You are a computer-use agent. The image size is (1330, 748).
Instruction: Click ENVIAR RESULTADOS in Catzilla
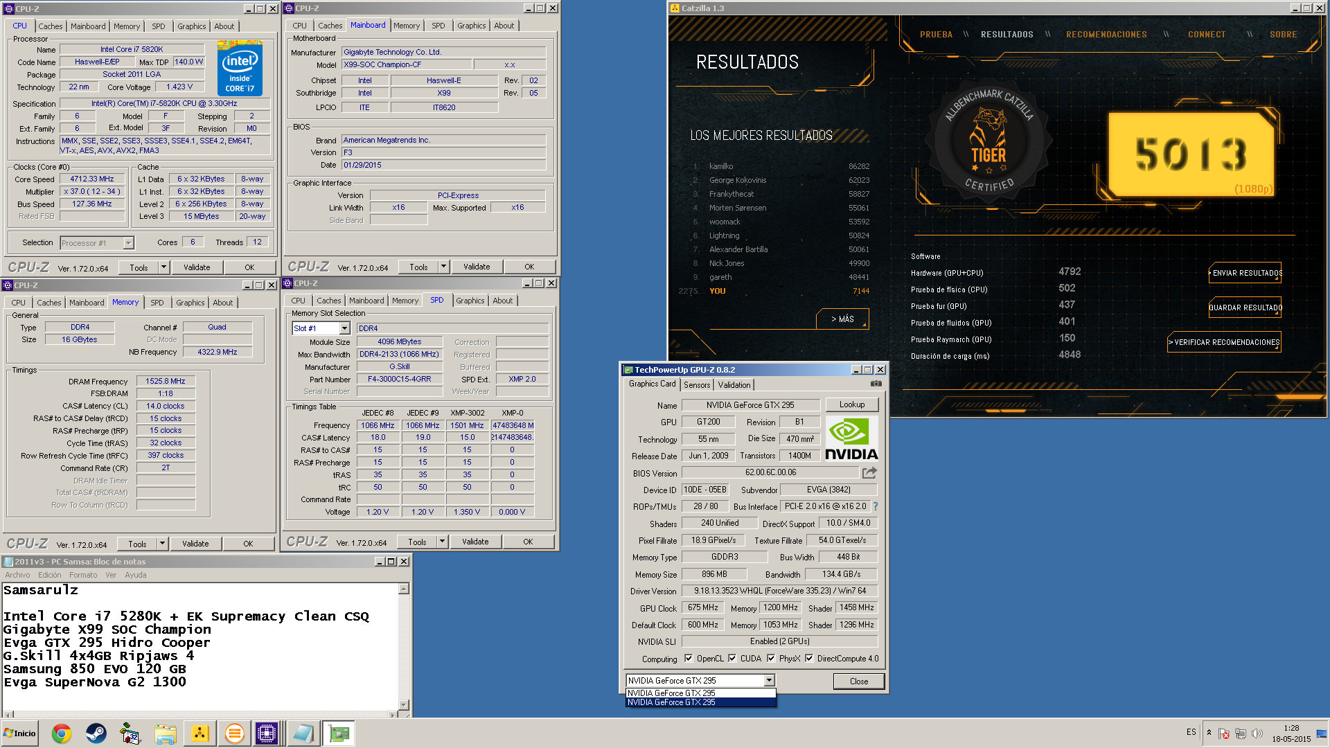click(1245, 273)
